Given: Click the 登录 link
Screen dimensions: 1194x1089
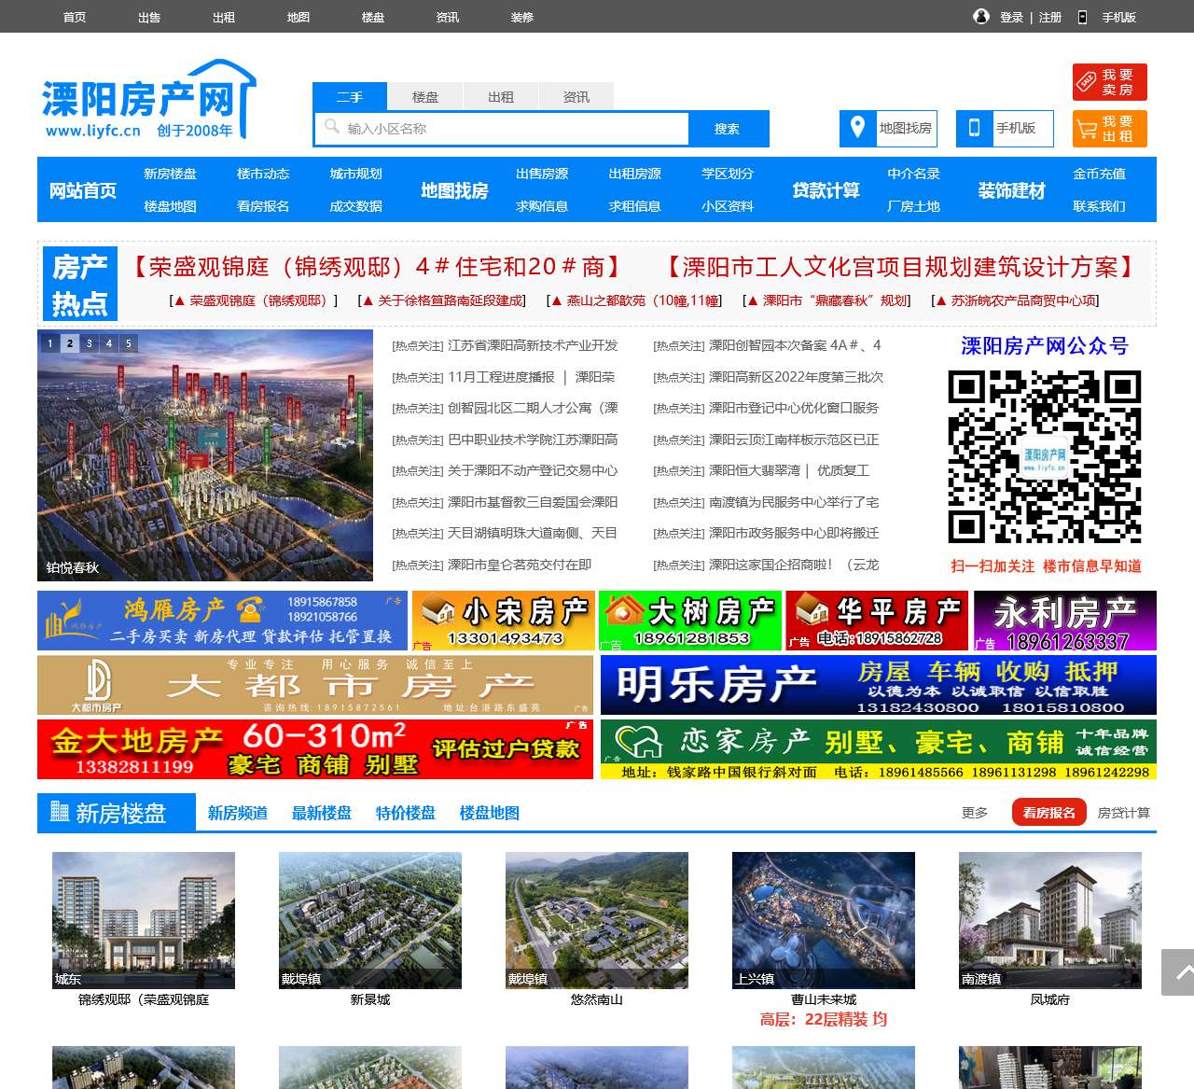Looking at the screenshot, I should pos(1012,17).
